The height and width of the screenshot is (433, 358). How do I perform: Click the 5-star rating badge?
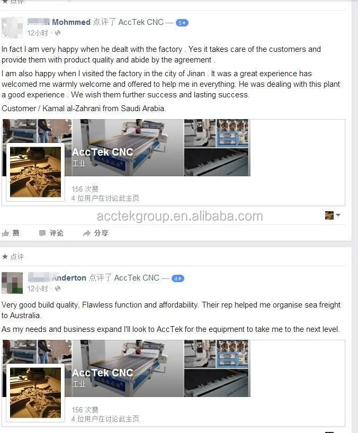182,23
